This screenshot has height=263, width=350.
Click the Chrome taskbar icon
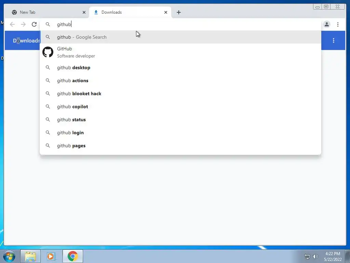(73, 256)
